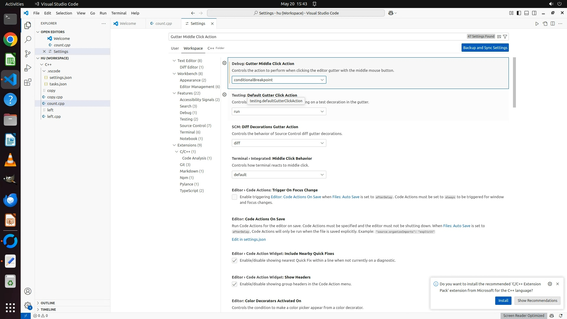Open the Accounts icon in activity bar
The image size is (567, 319).
[28, 291]
